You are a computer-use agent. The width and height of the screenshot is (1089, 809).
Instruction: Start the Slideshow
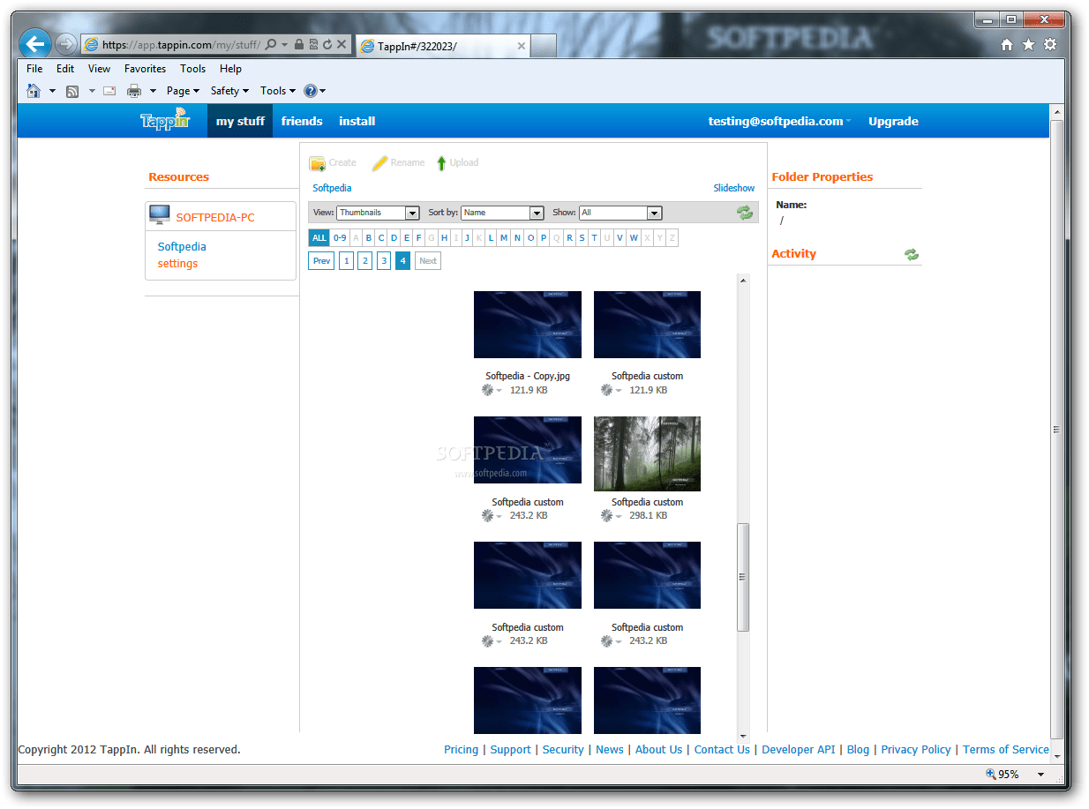(734, 188)
